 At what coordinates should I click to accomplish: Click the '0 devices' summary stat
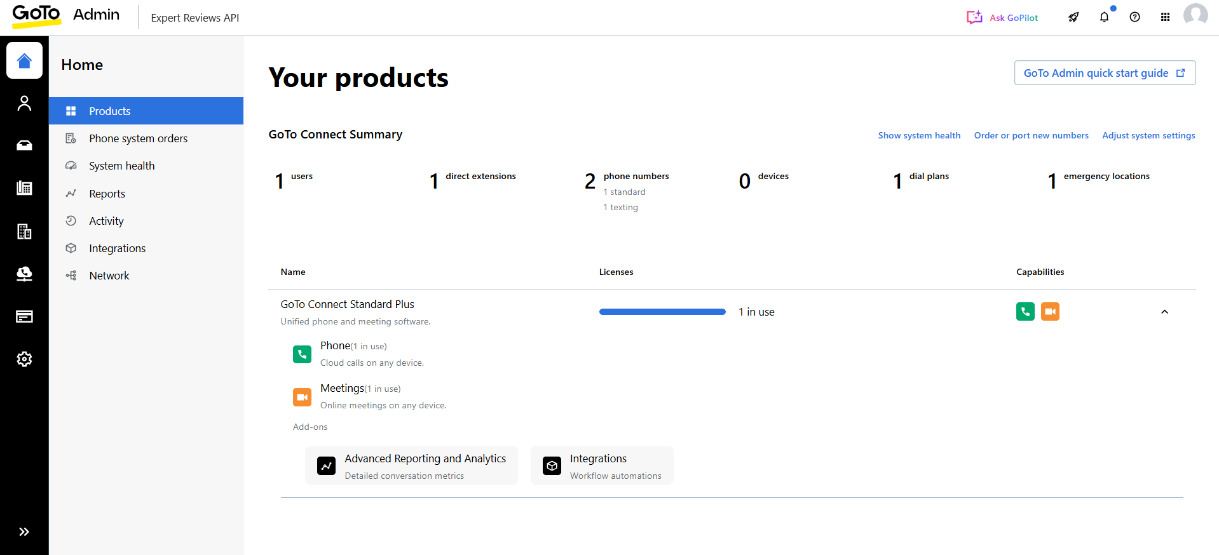coord(763,180)
